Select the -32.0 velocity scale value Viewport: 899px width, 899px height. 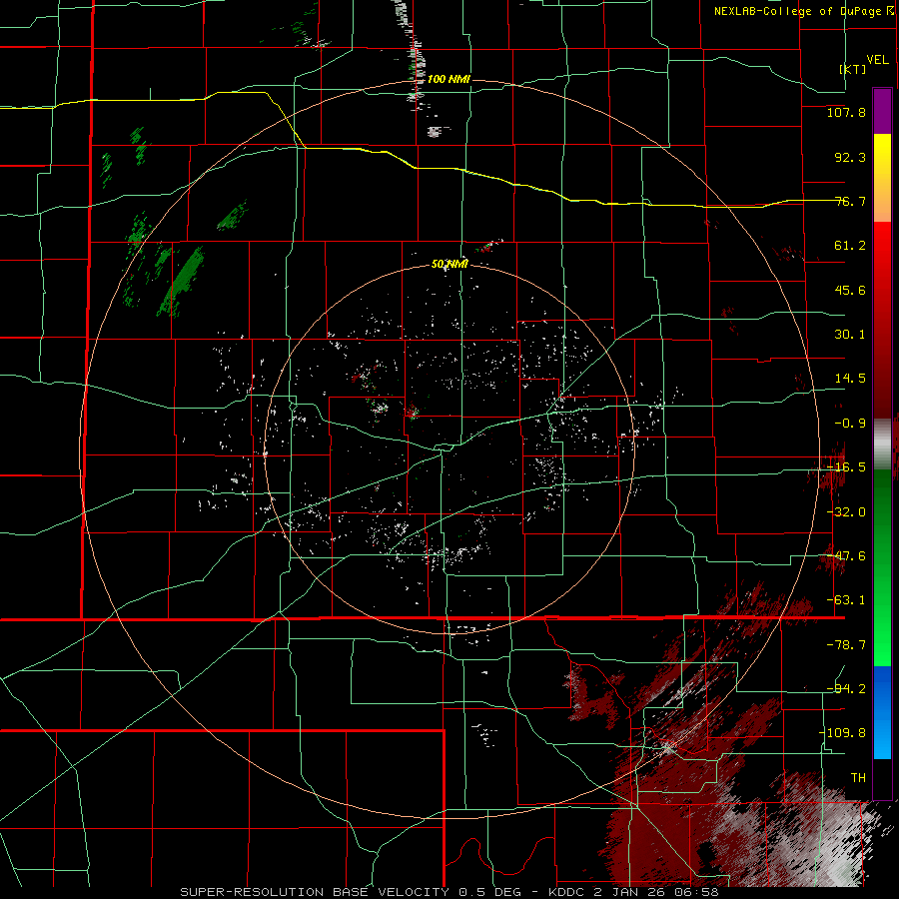pos(846,512)
